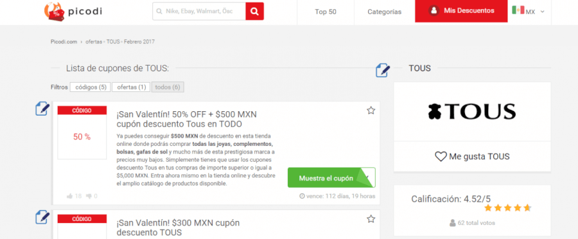The image size is (578, 239).
Task: Open the $300 MXN cupón descuento TOUS title
Action: coord(178,228)
